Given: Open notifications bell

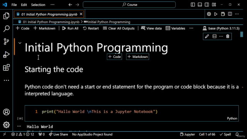Looking at the screenshot, I should coord(237,134).
